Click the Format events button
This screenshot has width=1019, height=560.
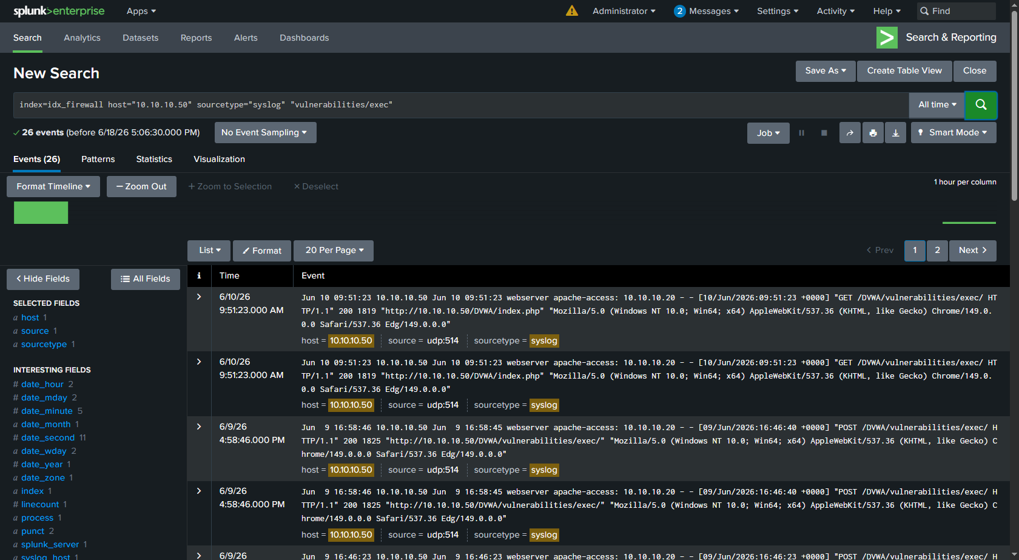point(262,251)
